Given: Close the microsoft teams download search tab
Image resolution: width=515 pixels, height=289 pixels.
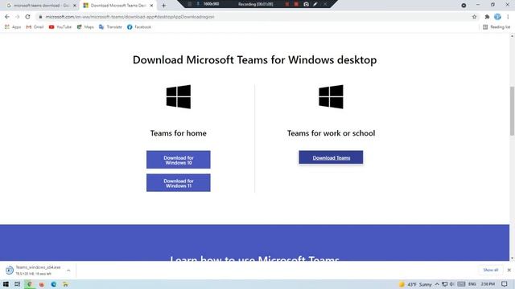Looking at the screenshot, I should point(75,6).
